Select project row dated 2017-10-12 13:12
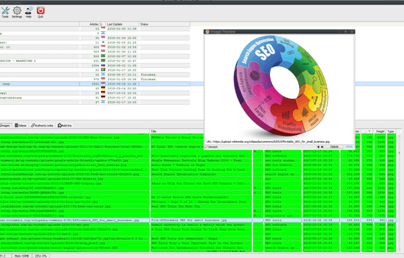The height and width of the screenshot is (258, 404). click(x=95, y=93)
